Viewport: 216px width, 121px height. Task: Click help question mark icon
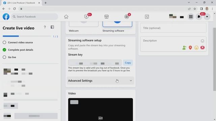45,27
